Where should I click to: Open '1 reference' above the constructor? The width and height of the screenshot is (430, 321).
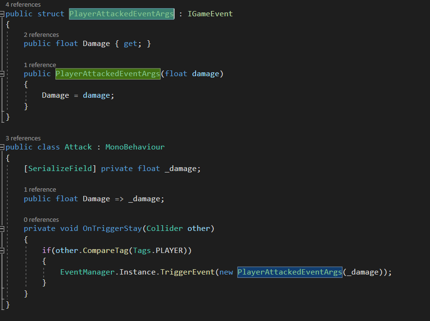[40, 65]
